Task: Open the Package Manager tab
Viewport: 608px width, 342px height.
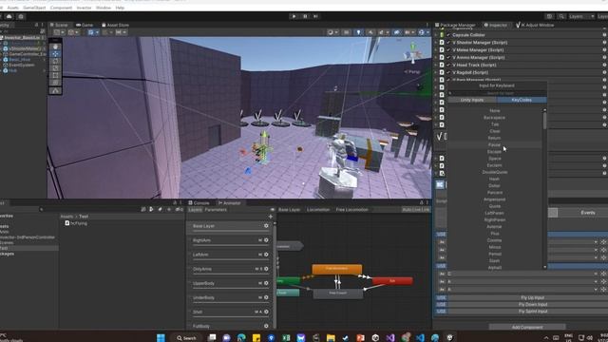Action: (455, 25)
